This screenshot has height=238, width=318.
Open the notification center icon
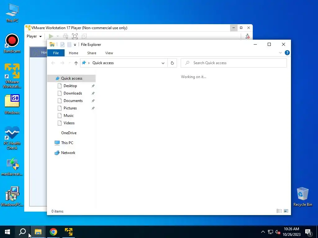click(x=308, y=232)
